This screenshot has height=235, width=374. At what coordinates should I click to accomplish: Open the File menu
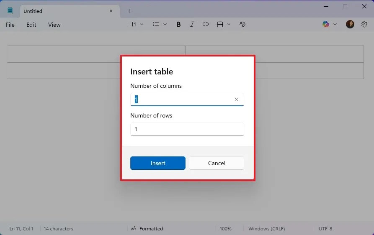click(x=10, y=25)
